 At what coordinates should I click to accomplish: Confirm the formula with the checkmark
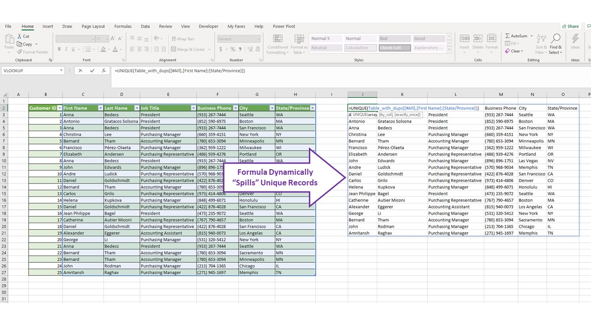click(x=92, y=71)
